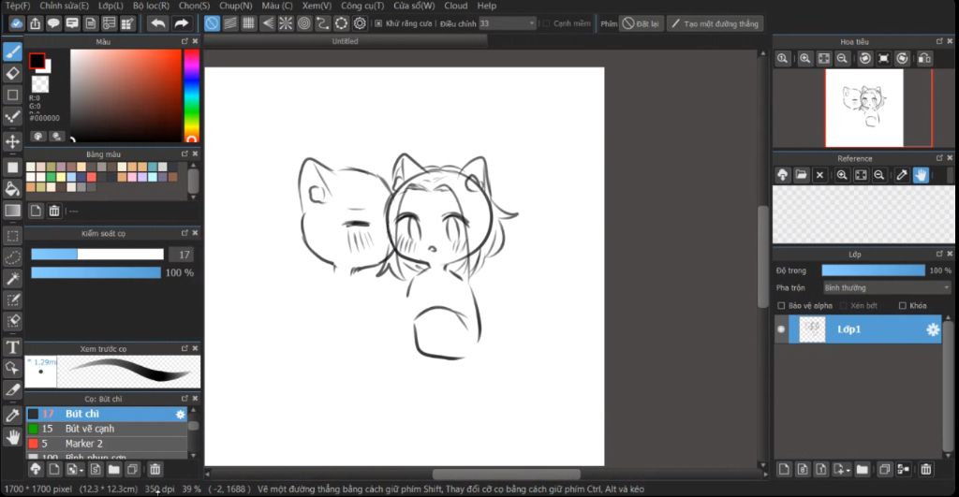959x497 pixels.
Task: Click the navigator preview thumbnail
Action: pyautogui.click(x=864, y=109)
